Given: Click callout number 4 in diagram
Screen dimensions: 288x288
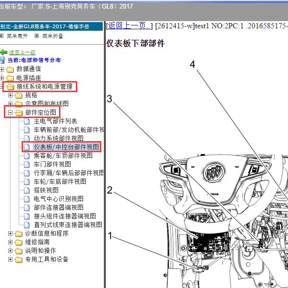Looking at the screenshot, I should pos(192,64).
